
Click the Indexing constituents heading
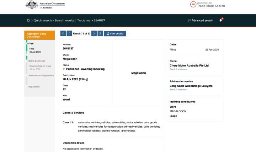click(x=182, y=102)
